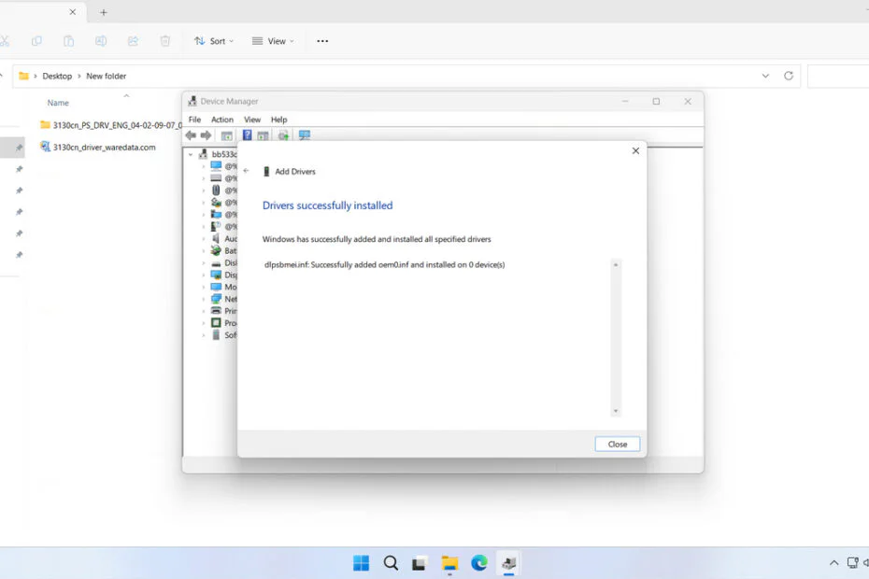Click the See more ellipsis button
Screen dimensions: 869x579
click(322, 41)
